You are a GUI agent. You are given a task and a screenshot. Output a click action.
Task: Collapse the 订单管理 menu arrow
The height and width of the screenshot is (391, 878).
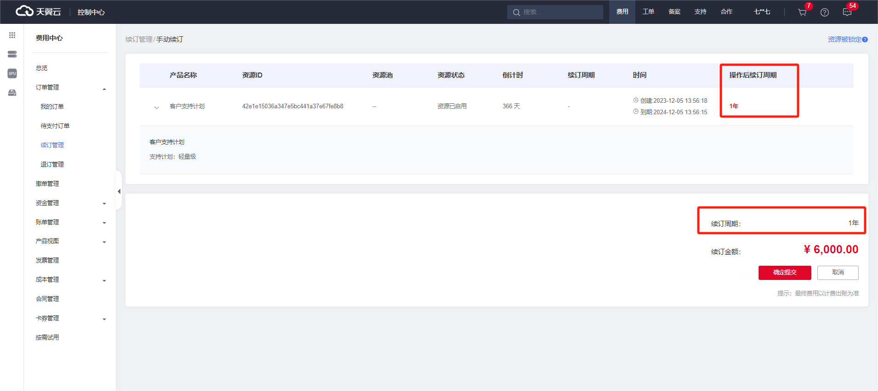[x=104, y=89]
